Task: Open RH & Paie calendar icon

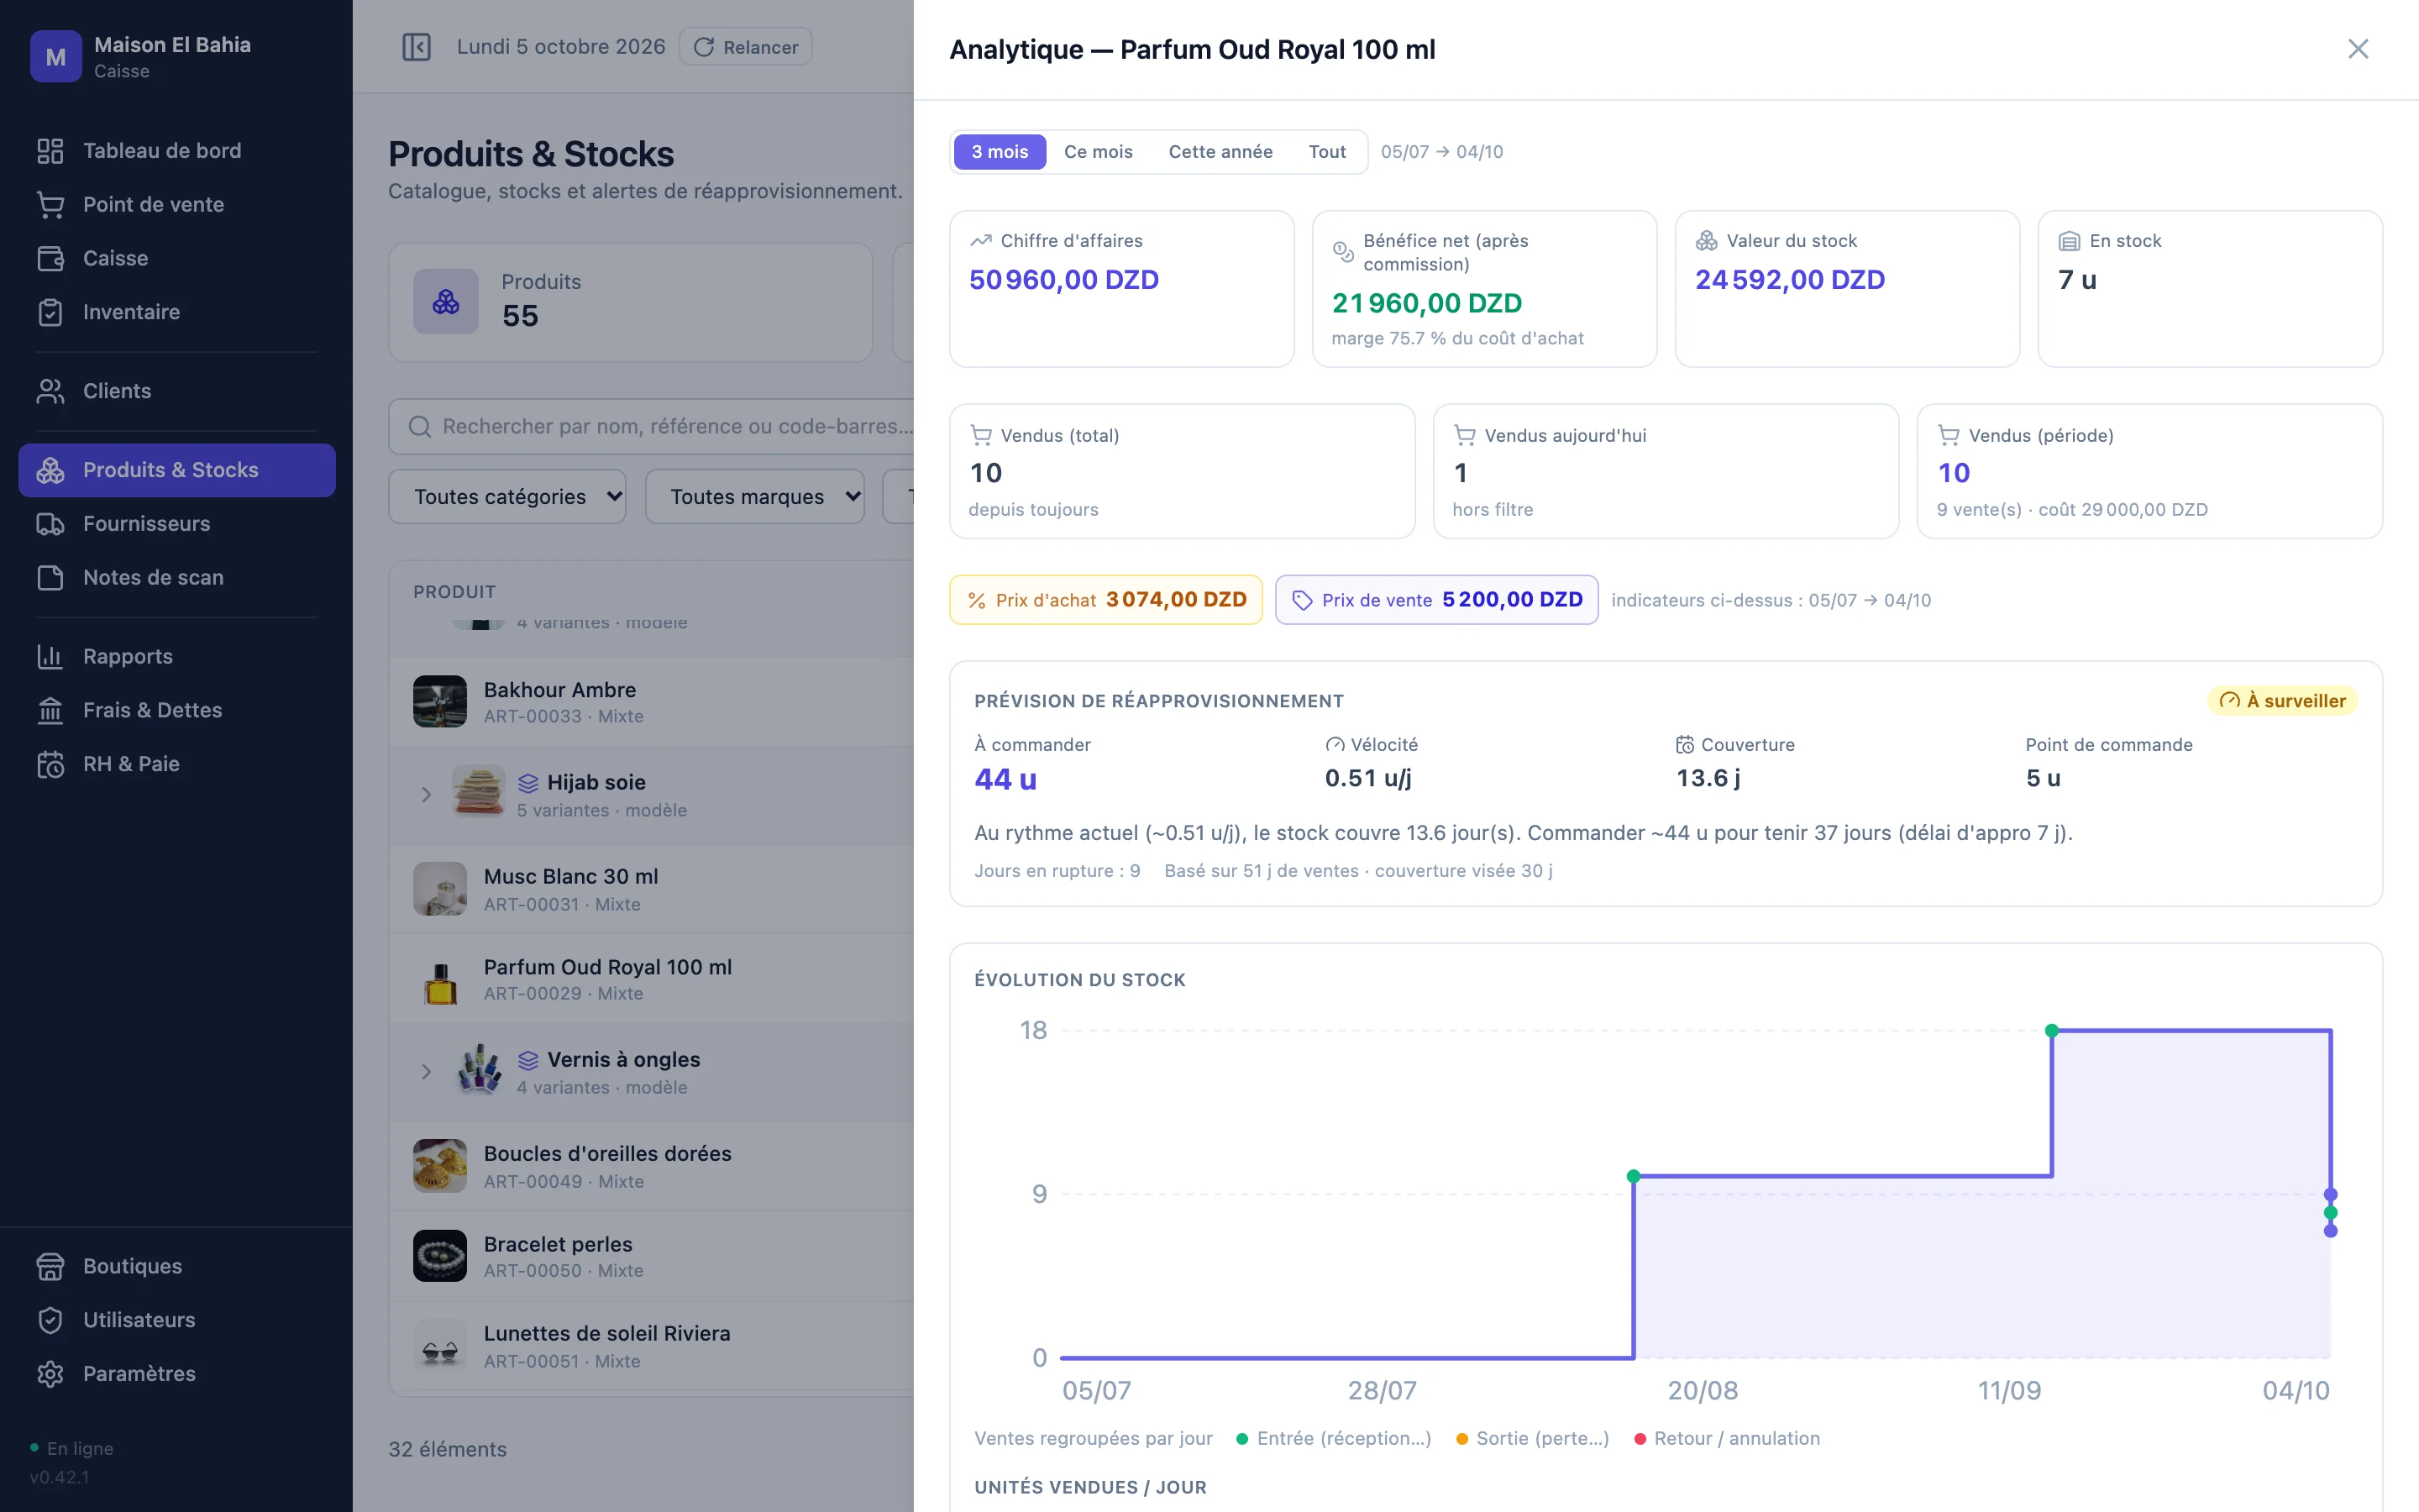Action: coord(50,764)
